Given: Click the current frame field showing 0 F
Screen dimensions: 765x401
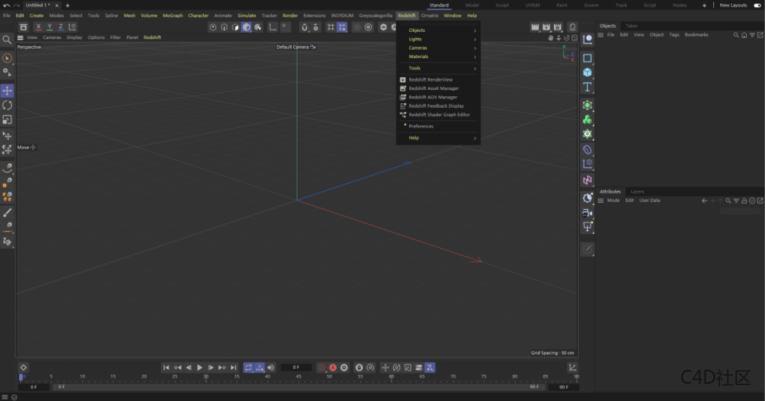Looking at the screenshot, I should [296, 368].
